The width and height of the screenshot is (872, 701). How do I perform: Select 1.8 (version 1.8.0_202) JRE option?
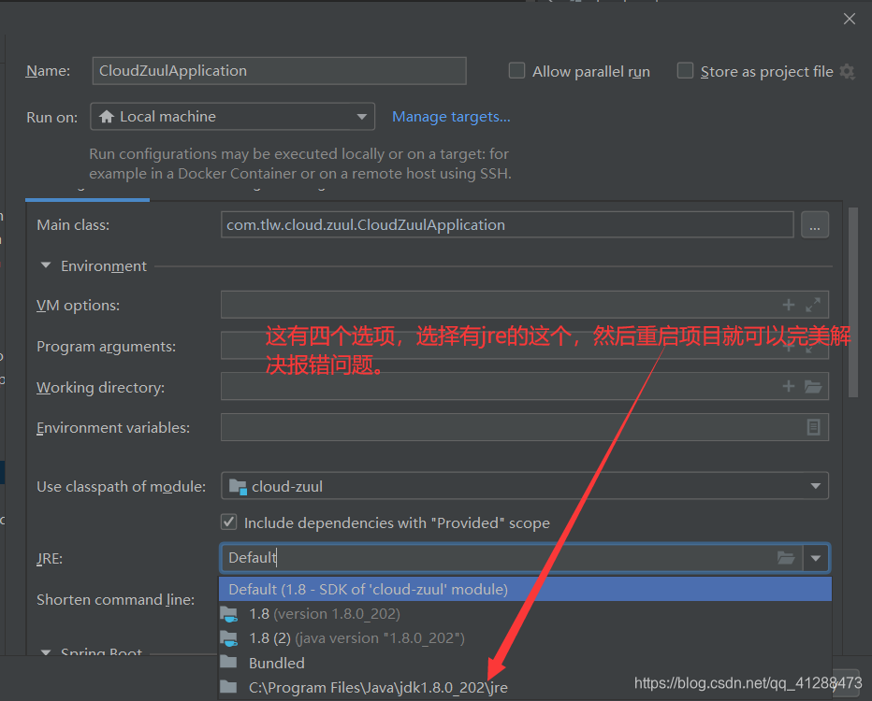pos(525,614)
